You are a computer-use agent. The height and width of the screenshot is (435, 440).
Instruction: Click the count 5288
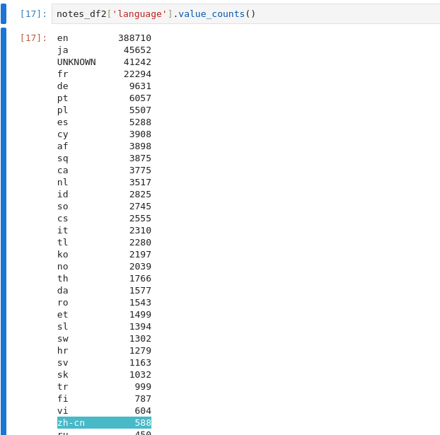point(140,122)
